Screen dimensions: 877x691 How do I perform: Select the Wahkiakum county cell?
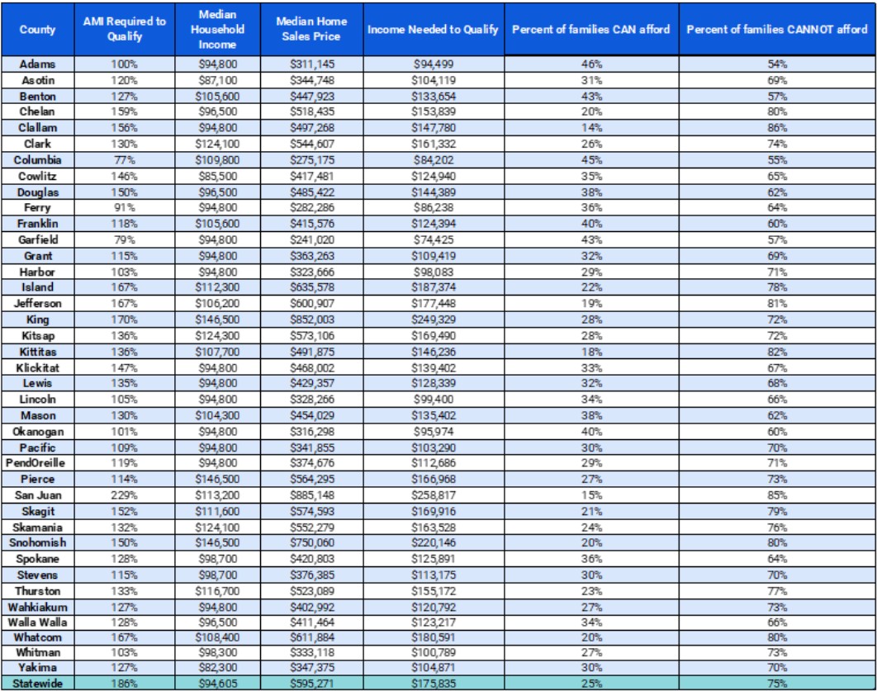pyautogui.click(x=37, y=607)
